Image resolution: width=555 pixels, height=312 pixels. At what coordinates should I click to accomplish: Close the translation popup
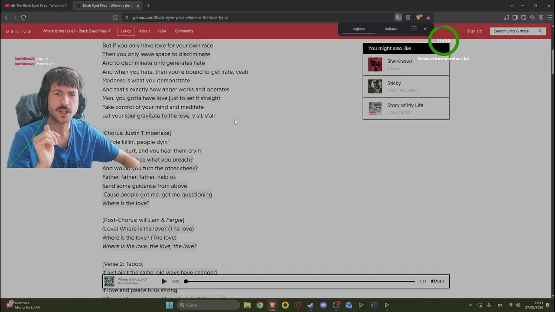[x=425, y=29]
